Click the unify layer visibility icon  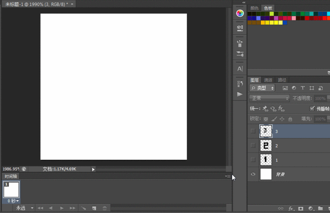pyautogui.click(x=273, y=109)
